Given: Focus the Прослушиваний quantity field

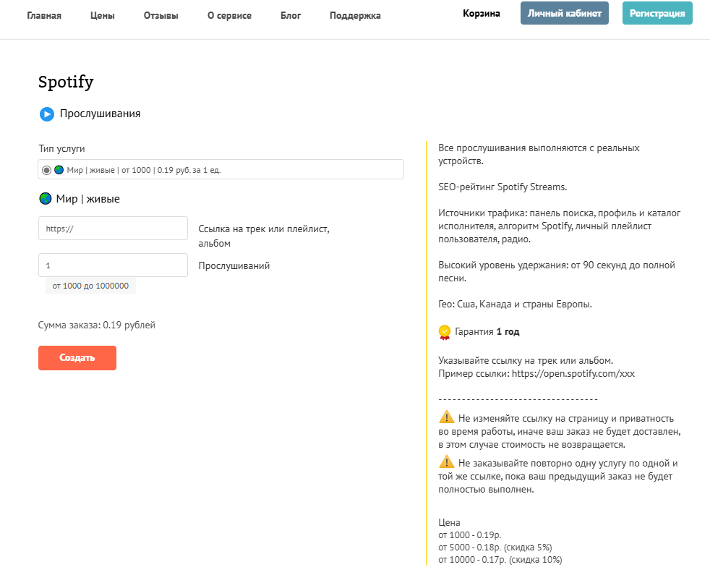Looking at the screenshot, I should [114, 265].
